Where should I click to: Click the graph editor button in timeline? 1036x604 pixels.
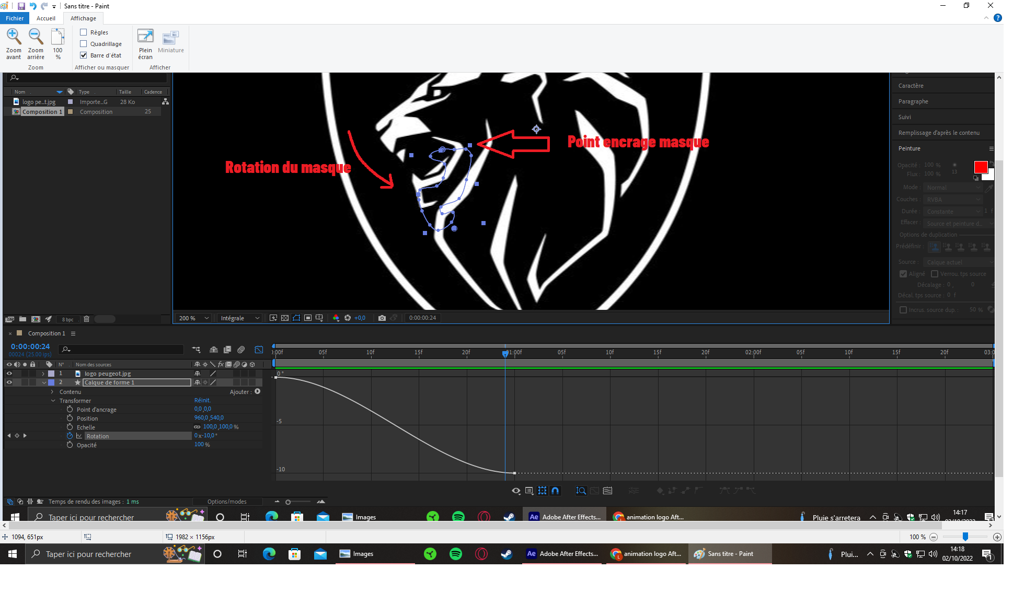coord(259,350)
